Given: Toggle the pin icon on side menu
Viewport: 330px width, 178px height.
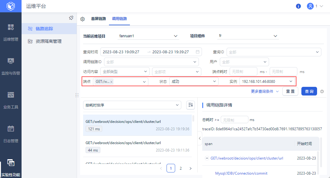Looking at the screenshot, I should tap(71, 18).
